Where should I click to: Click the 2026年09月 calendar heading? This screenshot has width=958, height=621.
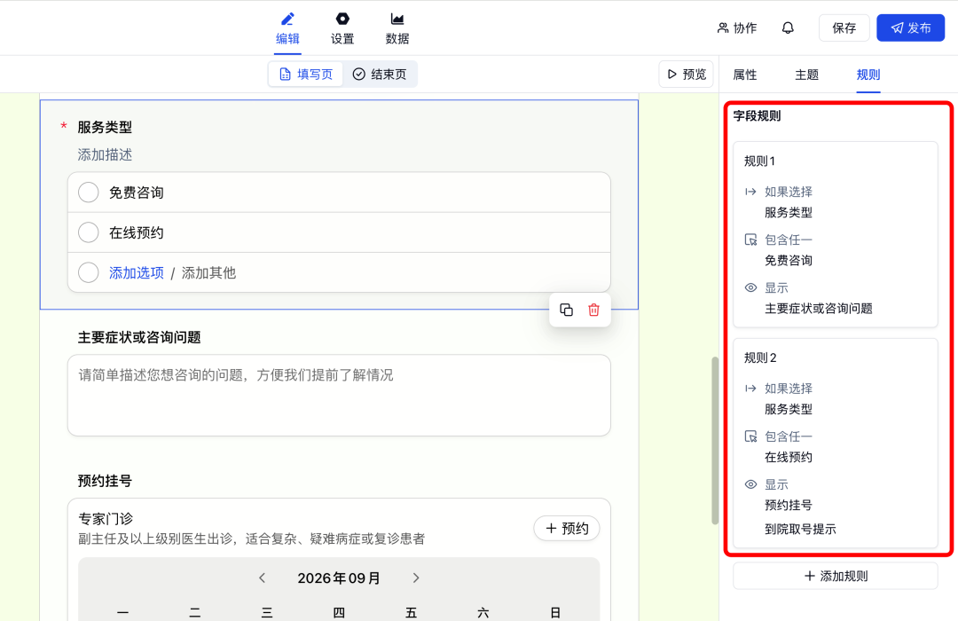click(x=339, y=578)
